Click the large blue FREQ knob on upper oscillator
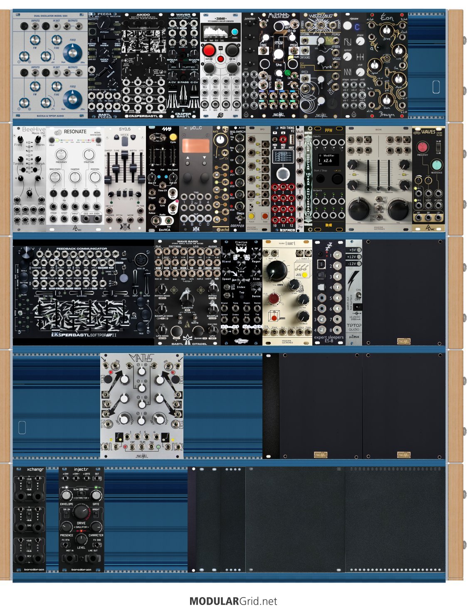The image size is (467, 610). click(73, 54)
